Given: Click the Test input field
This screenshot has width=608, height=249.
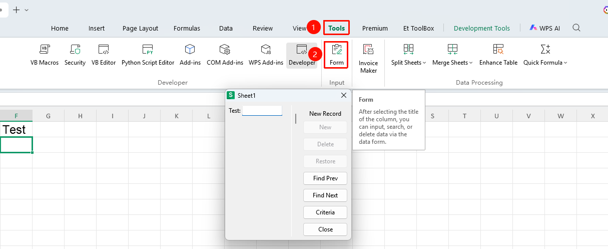Looking at the screenshot, I should (x=262, y=111).
